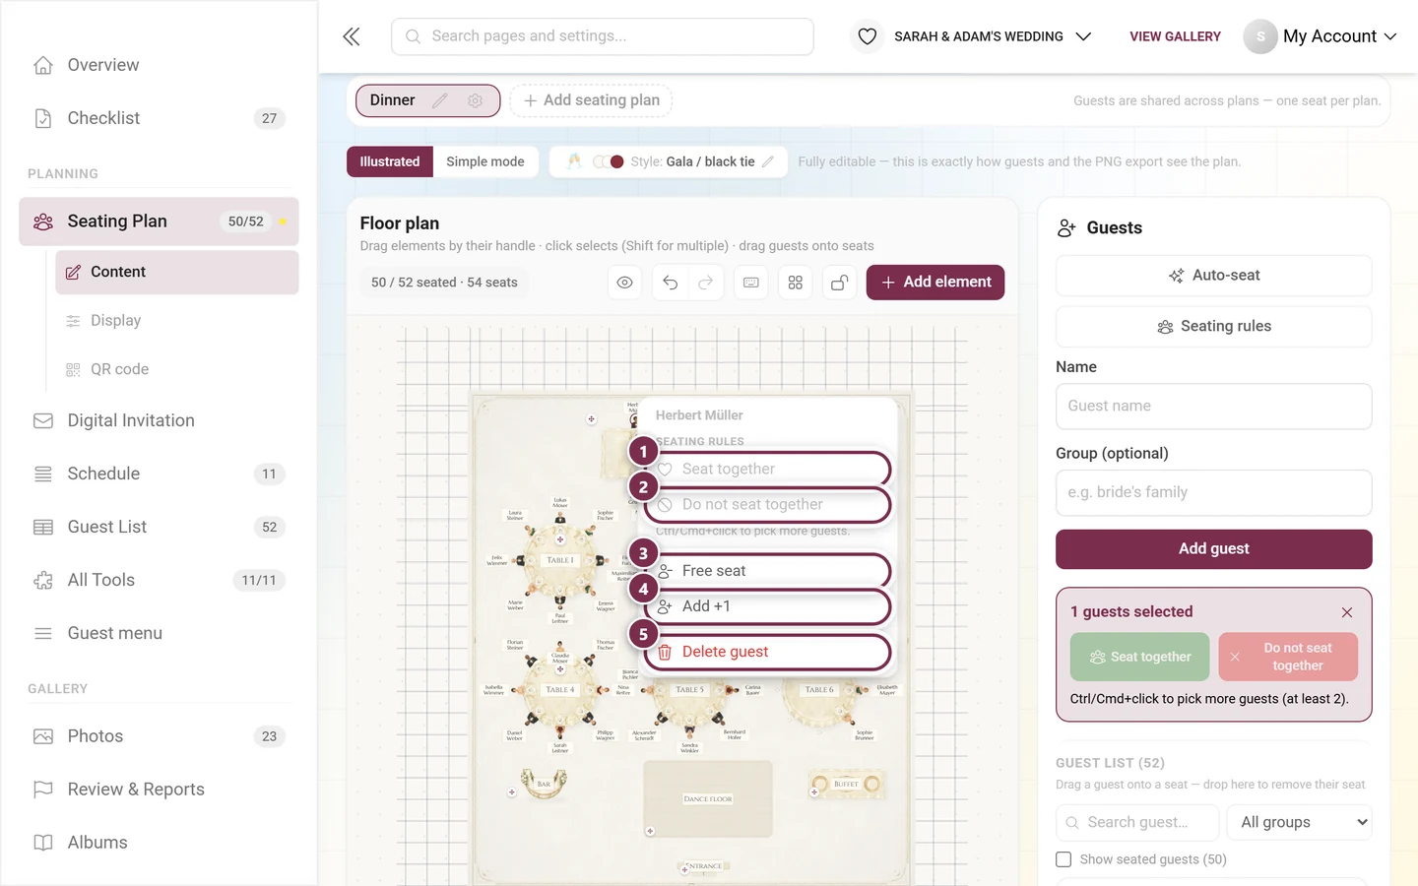This screenshot has width=1418, height=886.
Task: Click the red Do not seat together button
Action: (1288, 657)
